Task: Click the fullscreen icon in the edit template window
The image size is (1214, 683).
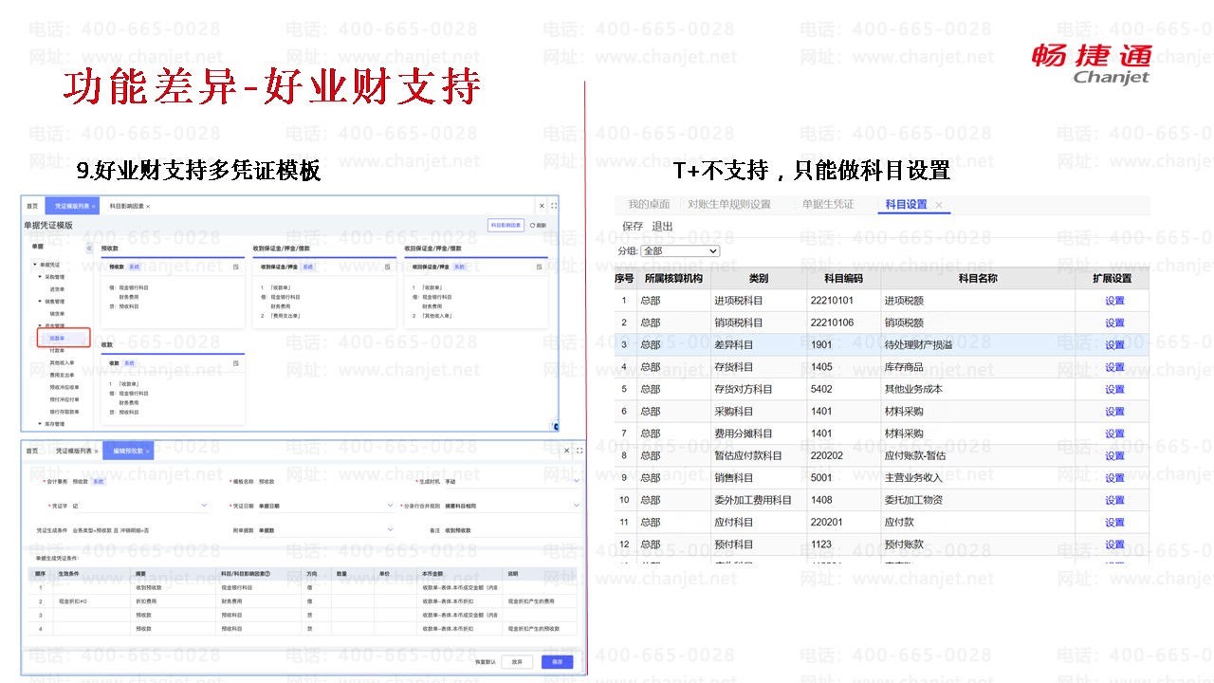Action: point(579,451)
